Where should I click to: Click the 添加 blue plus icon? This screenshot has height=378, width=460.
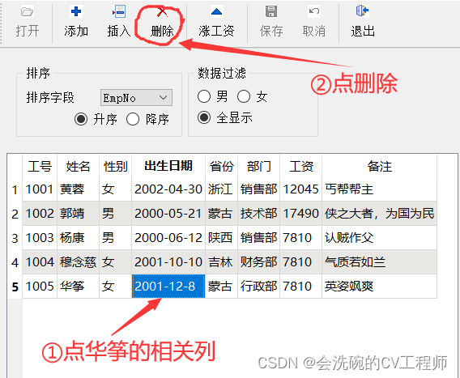[76, 11]
